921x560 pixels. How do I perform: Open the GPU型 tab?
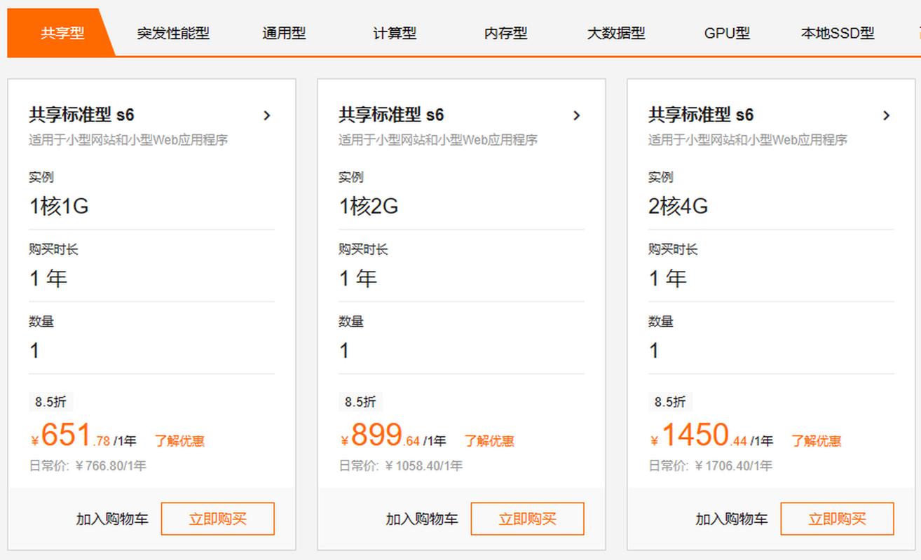pos(727,33)
